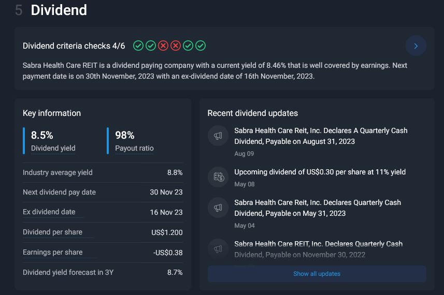Click megaphone icon beside May 31 dividend
The height and width of the screenshot is (295, 444).
[218, 208]
